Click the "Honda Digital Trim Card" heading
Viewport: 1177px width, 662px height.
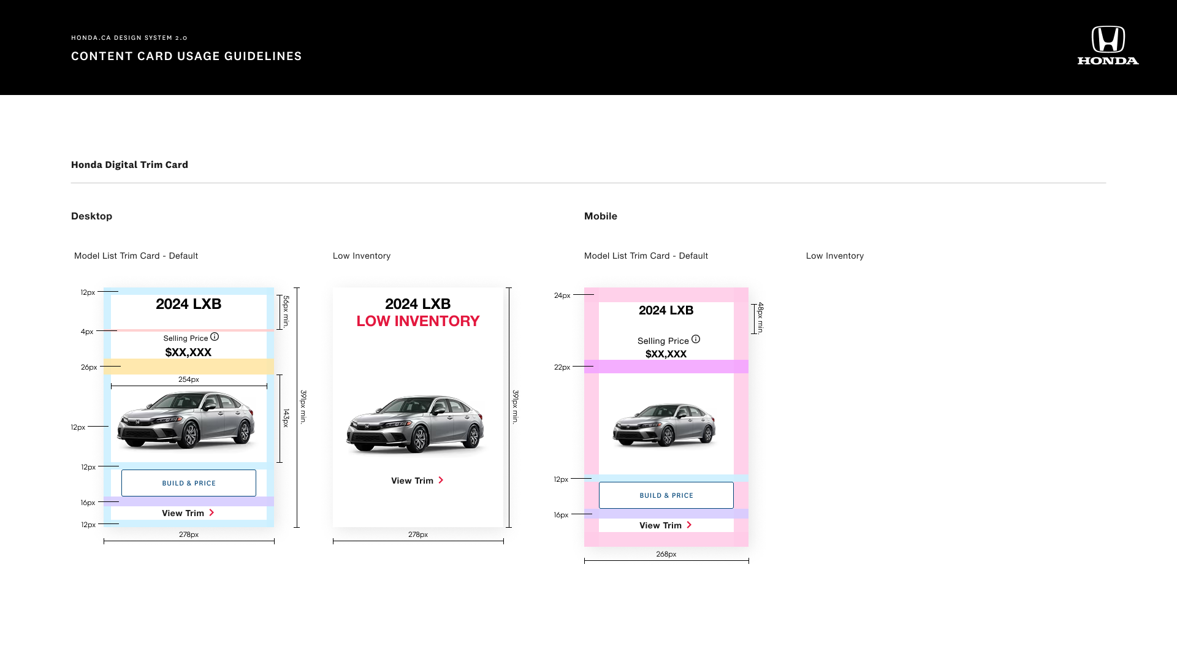pos(129,165)
